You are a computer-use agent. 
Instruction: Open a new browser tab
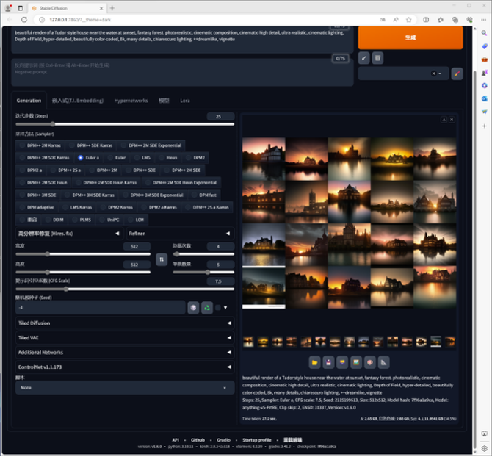112,8
